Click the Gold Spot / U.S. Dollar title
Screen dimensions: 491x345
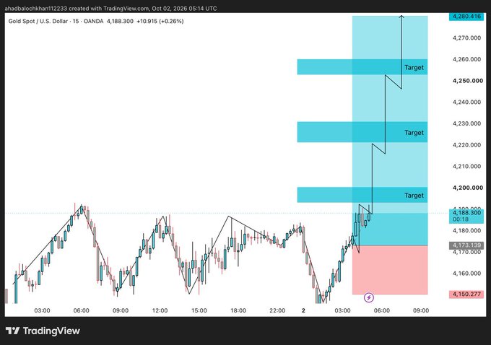[38, 21]
